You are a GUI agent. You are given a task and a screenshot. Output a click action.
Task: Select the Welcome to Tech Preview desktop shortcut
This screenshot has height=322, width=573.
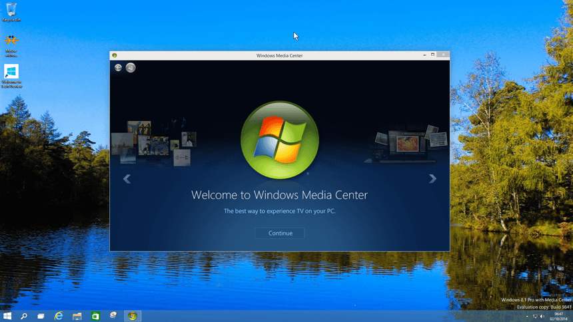coord(11,77)
